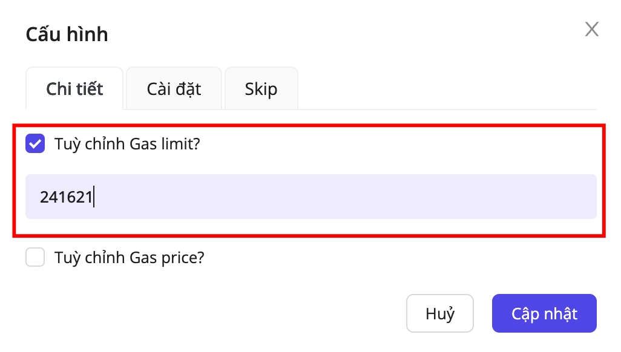Uncheck the Tuỳ chỉnh Gas limit checkbox

[35, 144]
